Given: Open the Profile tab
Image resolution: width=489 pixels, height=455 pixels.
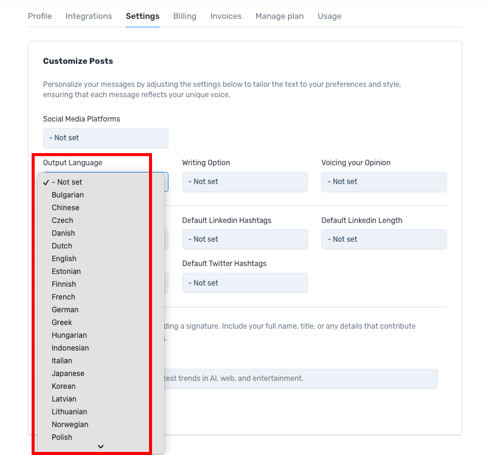Looking at the screenshot, I should 40,16.
